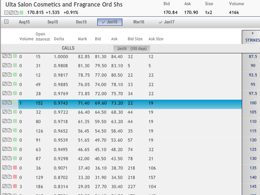Click mark price 42.00 for 130 strike
This screenshot has height=195, width=260.
[x=84, y=159]
